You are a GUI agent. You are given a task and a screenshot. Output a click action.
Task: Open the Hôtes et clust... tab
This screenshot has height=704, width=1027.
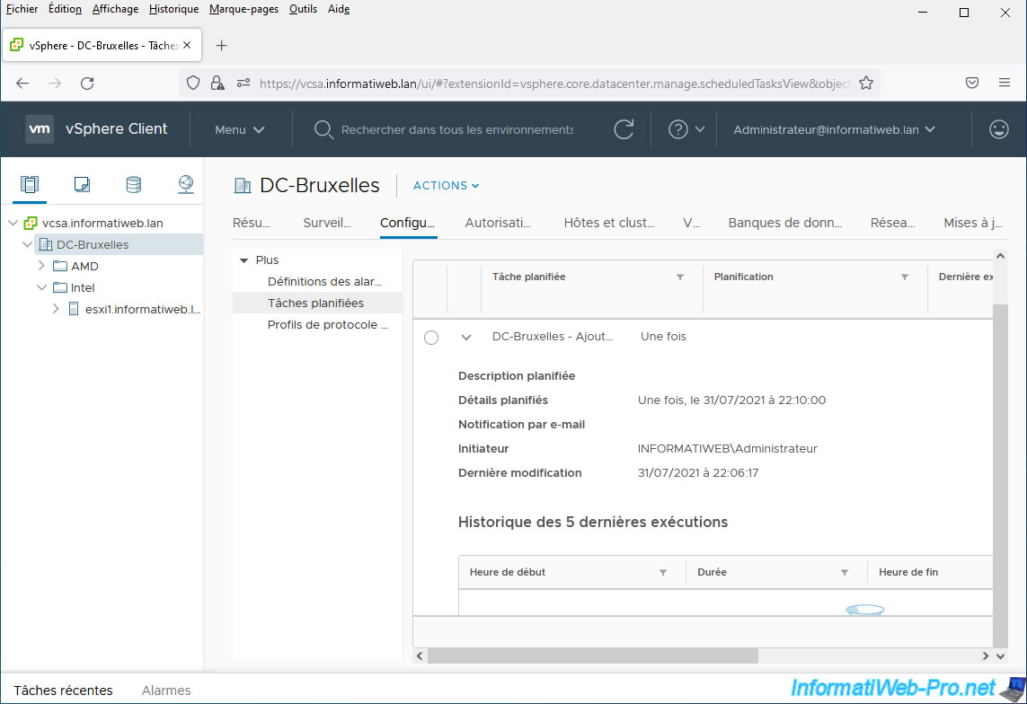pos(609,223)
